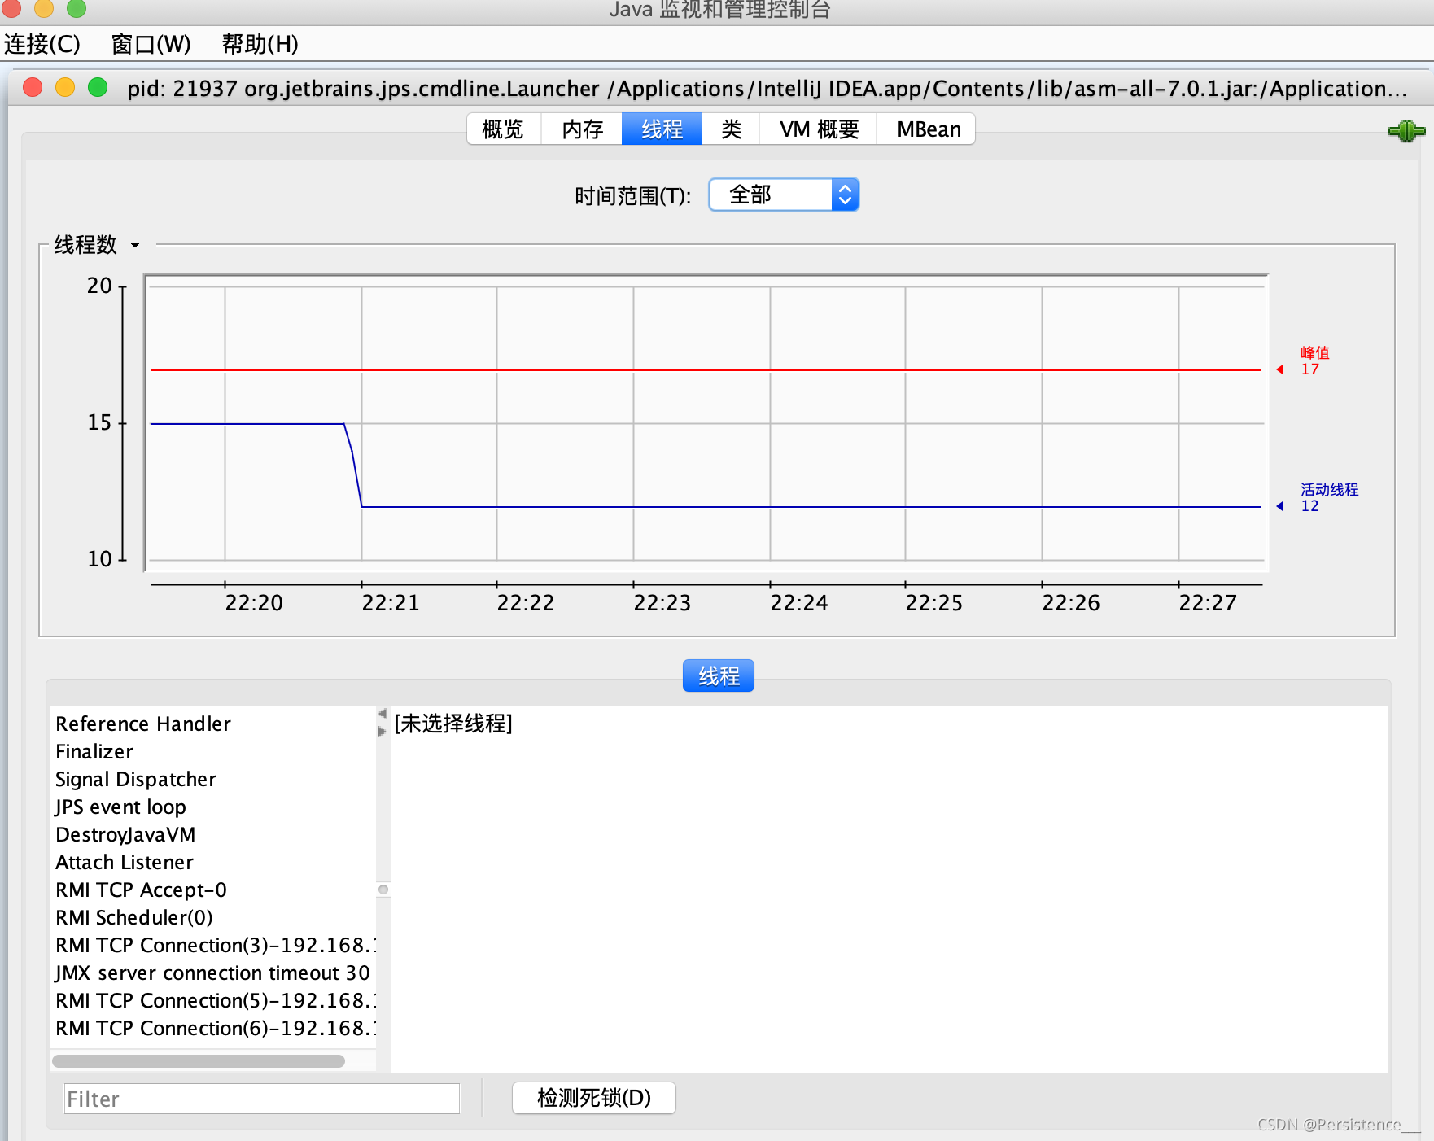Minimize the pid 21937 inner window
This screenshot has height=1141, width=1434.
(65, 87)
